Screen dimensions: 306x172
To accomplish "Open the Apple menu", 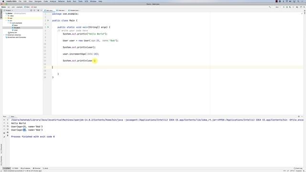I will [x=3, y=1].
